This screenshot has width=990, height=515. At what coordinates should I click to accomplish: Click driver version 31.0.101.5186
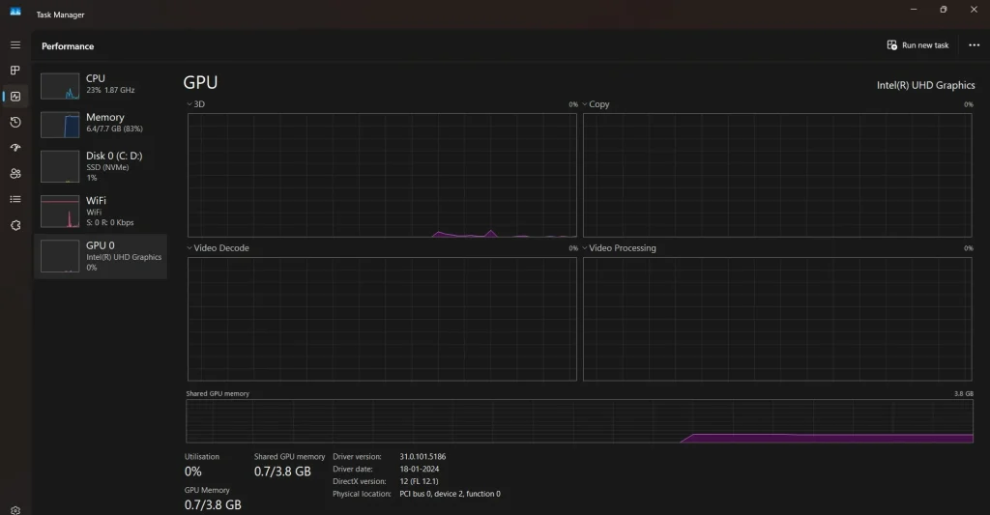(422, 456)
